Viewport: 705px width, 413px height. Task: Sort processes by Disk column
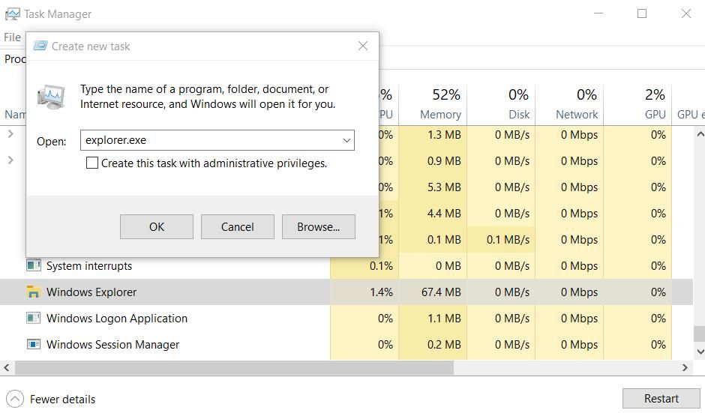click(501, 104)
